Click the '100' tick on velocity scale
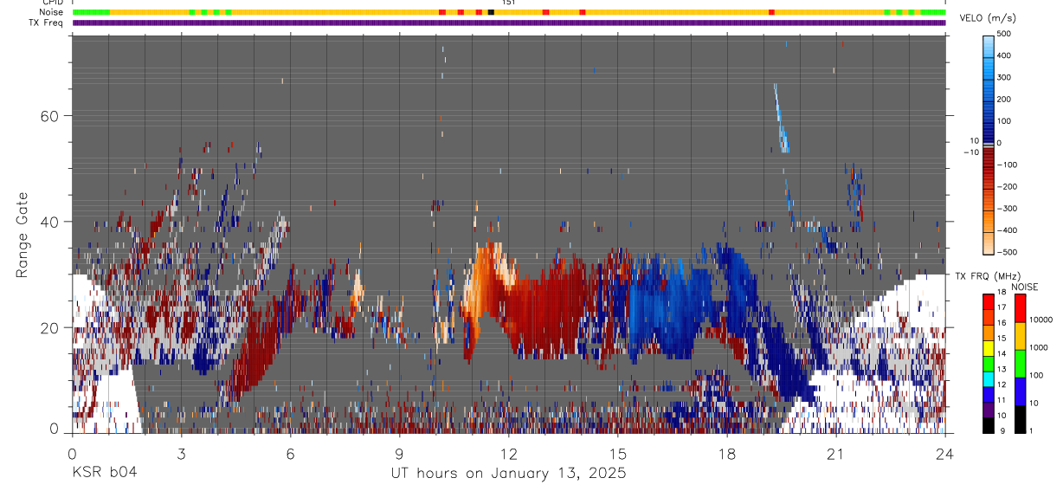This screenshot has width=1063, height=491. pyautogui.click(x=1006, y=121)
